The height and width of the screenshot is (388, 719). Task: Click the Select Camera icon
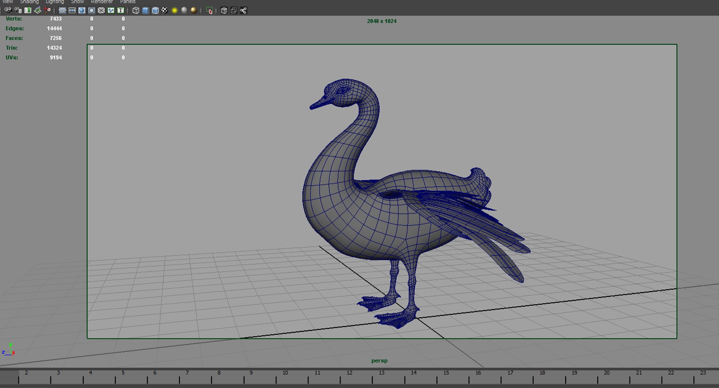(8, 10)
